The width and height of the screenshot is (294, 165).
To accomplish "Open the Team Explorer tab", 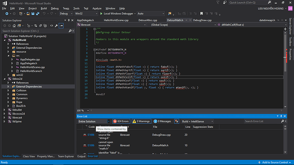I will (66, 156).
